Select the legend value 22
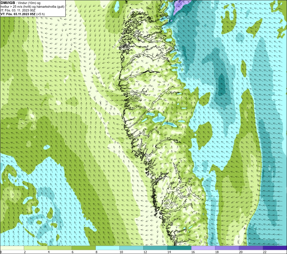Screen dimensions: 287x254 point(265,252)
